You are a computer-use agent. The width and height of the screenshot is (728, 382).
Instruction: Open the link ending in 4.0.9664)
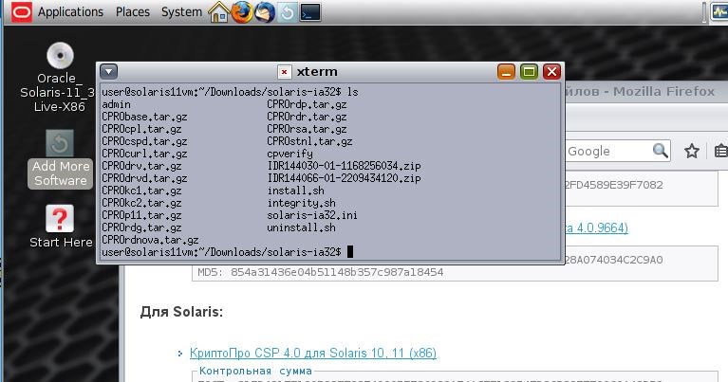[x=597, y=227]
